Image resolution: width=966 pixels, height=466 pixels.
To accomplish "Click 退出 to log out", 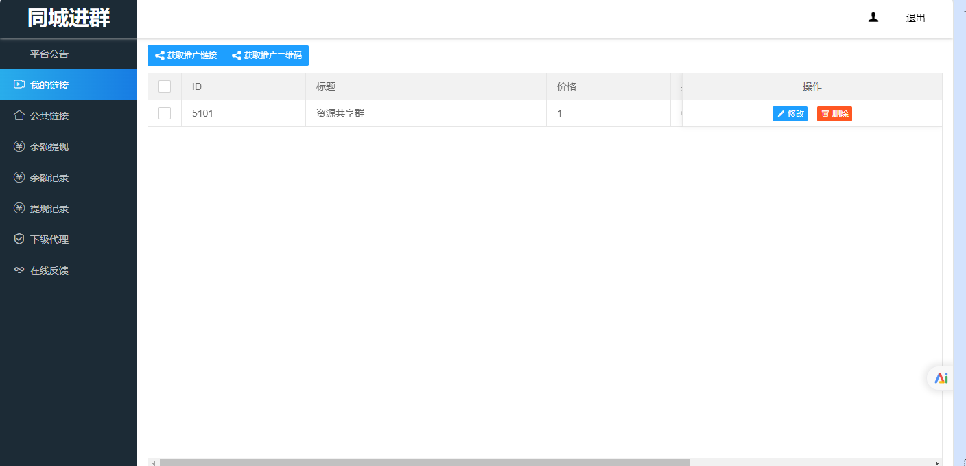I will point(915,17).
